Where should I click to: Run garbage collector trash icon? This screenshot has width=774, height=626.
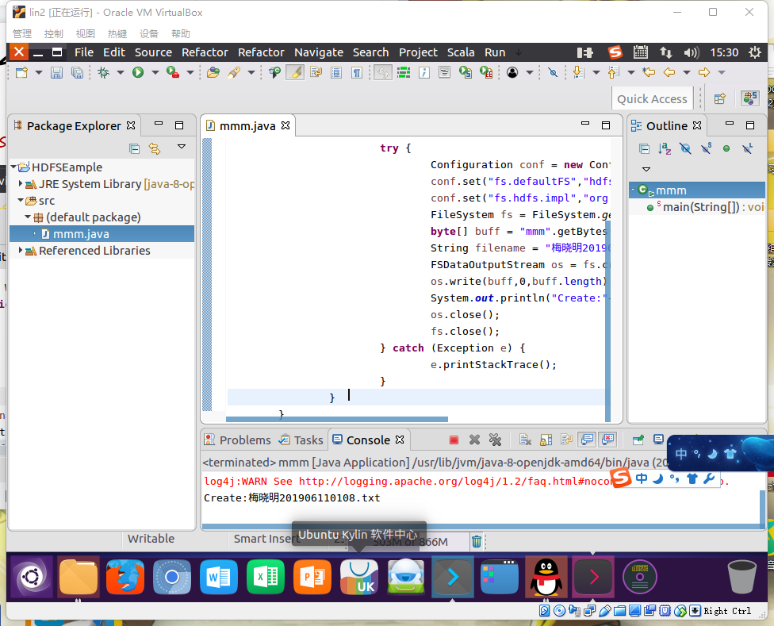pos(477,542)
